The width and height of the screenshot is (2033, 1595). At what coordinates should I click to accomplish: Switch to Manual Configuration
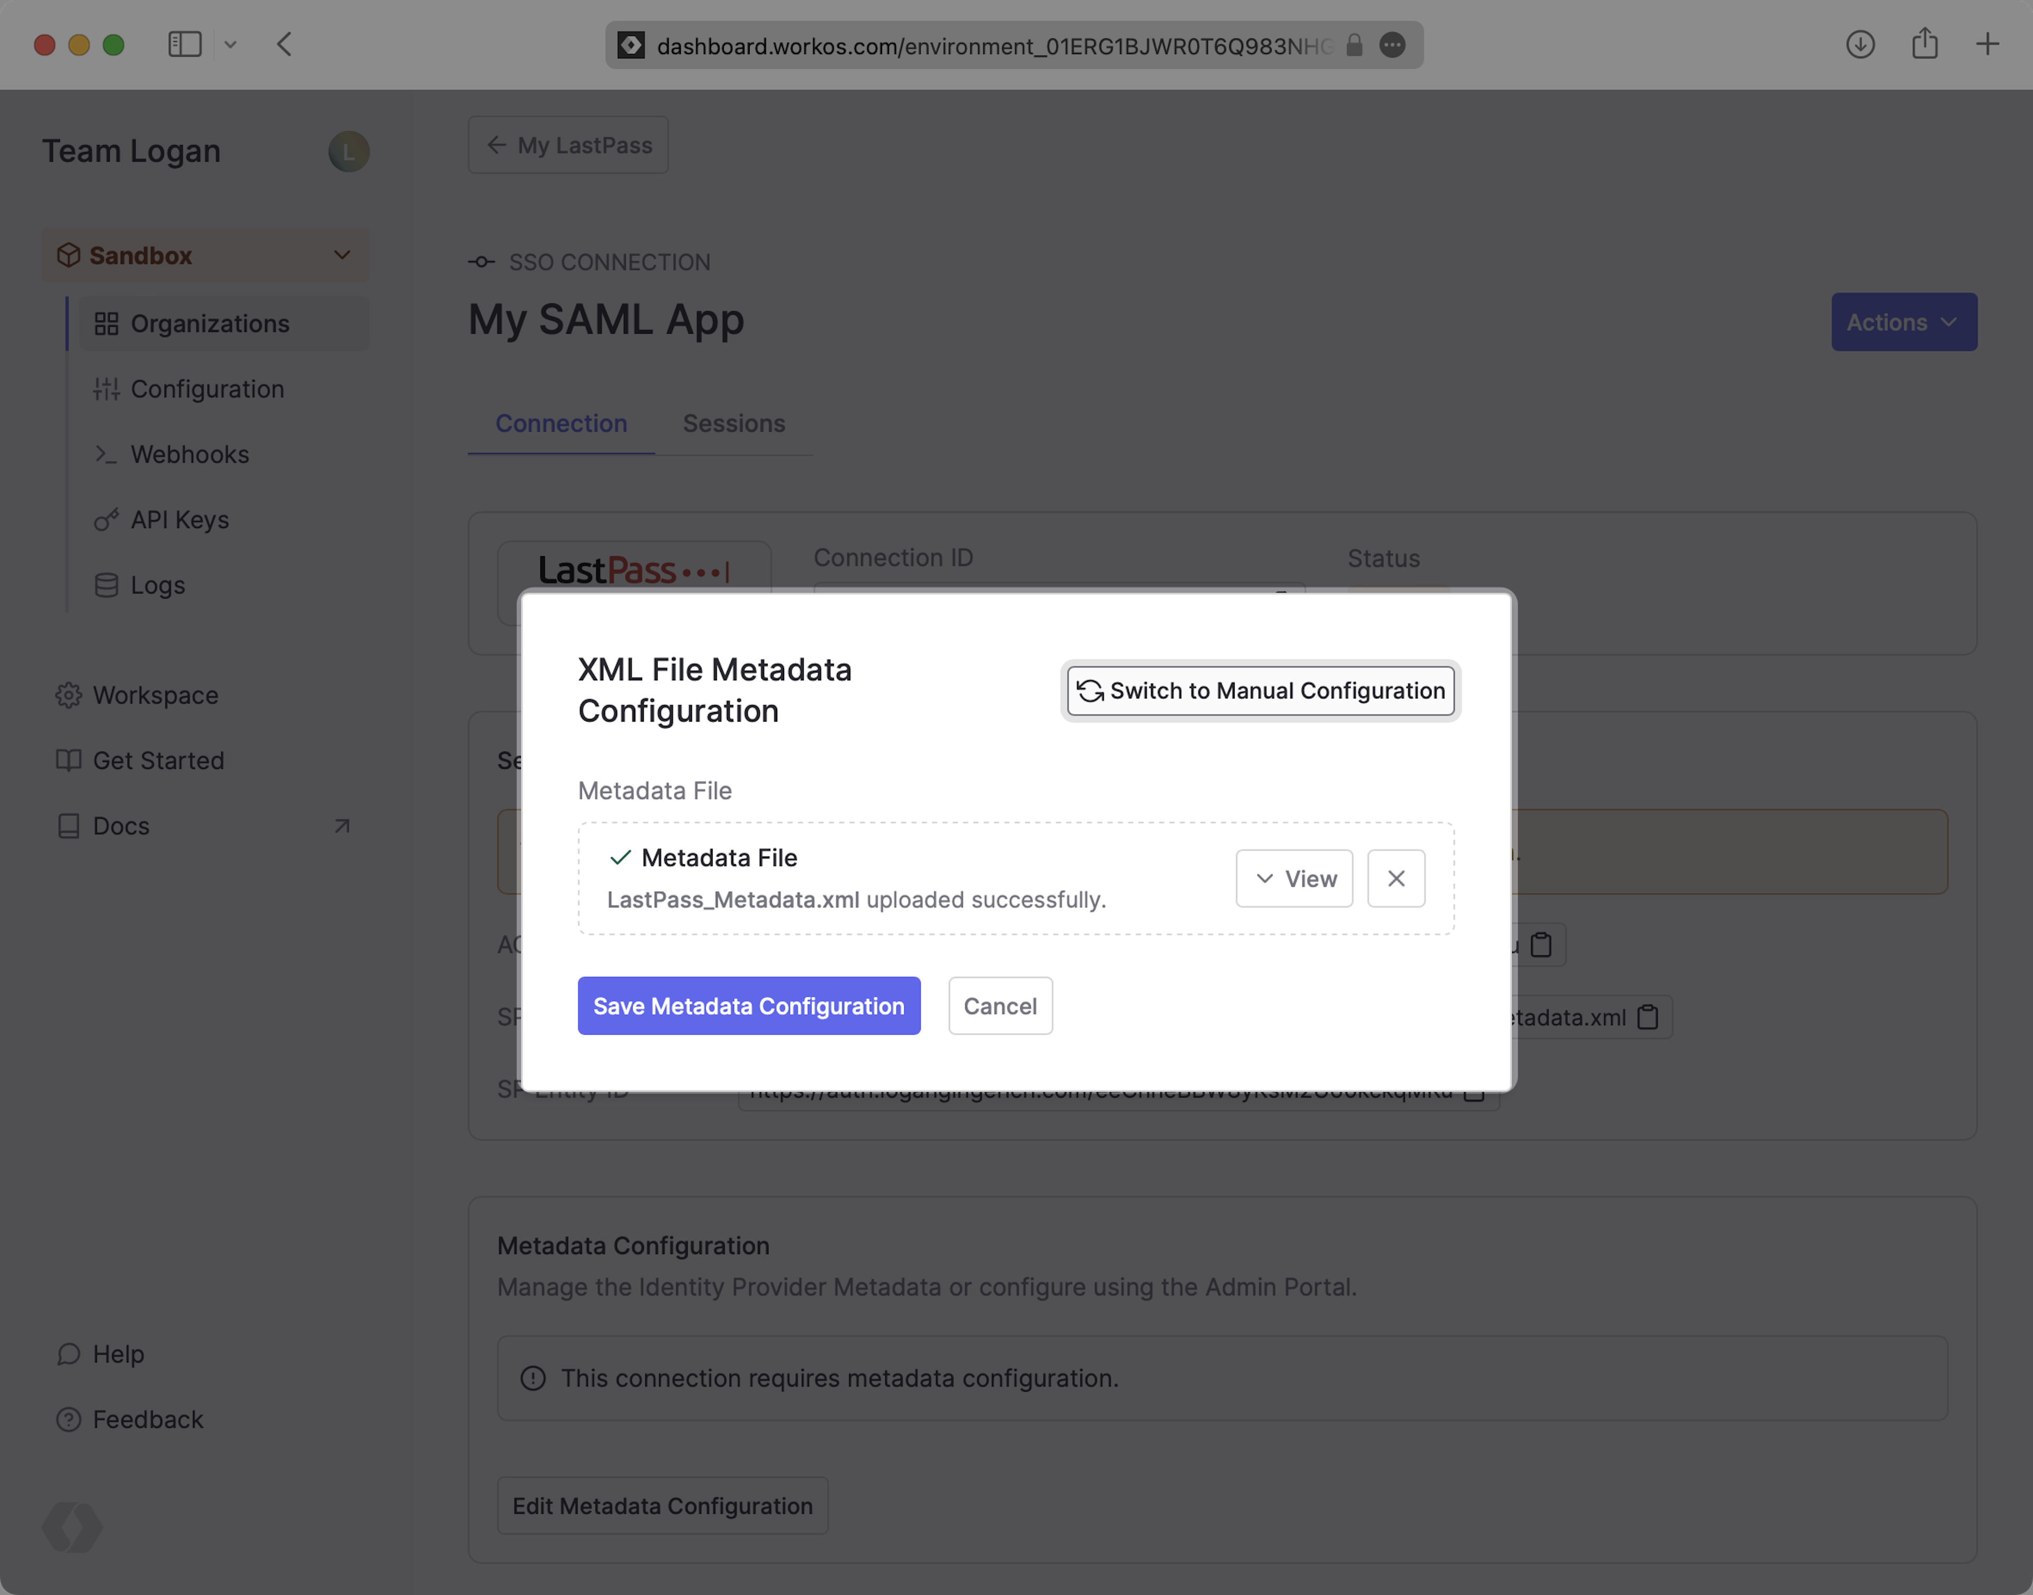point(1260,690)
